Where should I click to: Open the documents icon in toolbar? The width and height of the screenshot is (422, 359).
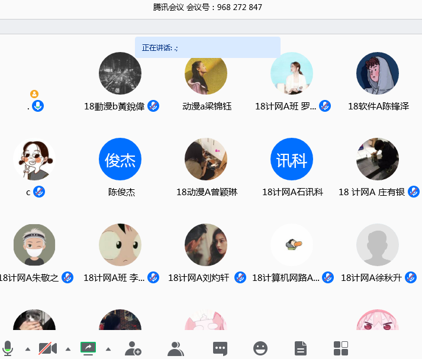pos(301,348)
